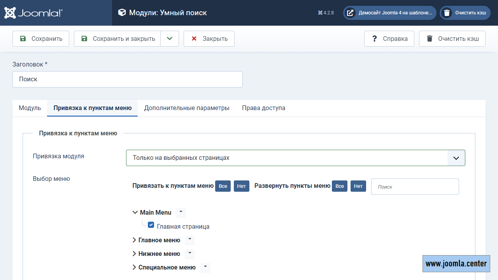Open the save options dropdown arrow
Screen dimensions: 498x280
[x=170, y=39]
